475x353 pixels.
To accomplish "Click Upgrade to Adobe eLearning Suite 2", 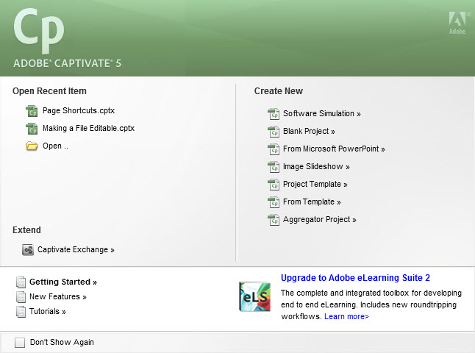I will pos(355,277).
